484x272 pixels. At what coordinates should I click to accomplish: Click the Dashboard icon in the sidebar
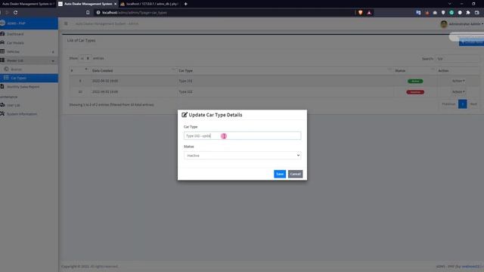coord(2,33)
